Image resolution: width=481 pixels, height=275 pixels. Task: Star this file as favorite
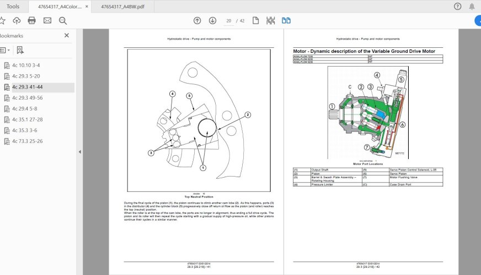coord(2,20)
